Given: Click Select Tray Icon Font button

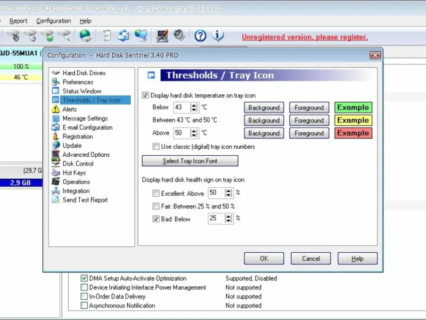Looking at the screenshot, I should (x=190, y=161).
